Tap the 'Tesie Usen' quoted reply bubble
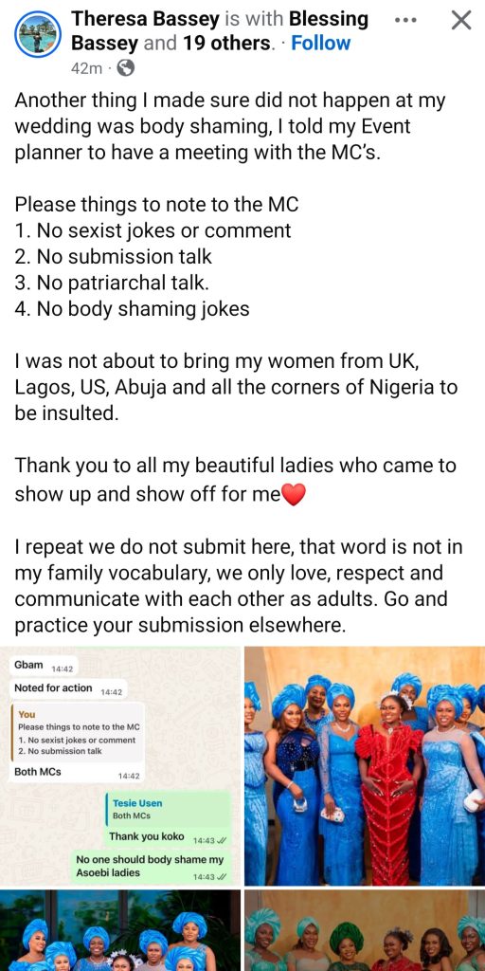The image size is (485, 971). point(167,810)
